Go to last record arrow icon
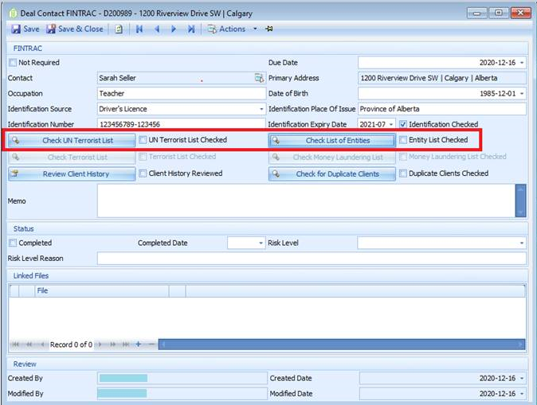The width and height of the screenshot is (537, 405). [x=191, y=29]
